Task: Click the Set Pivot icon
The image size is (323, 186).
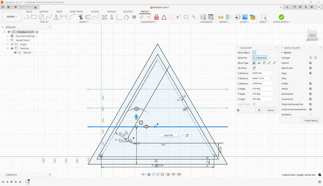Action: coord(254,68)
